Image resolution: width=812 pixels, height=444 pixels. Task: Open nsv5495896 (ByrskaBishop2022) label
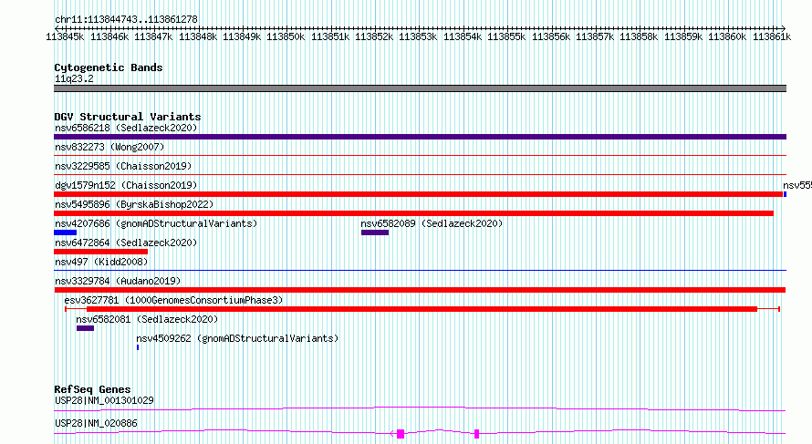click(134, 204)
